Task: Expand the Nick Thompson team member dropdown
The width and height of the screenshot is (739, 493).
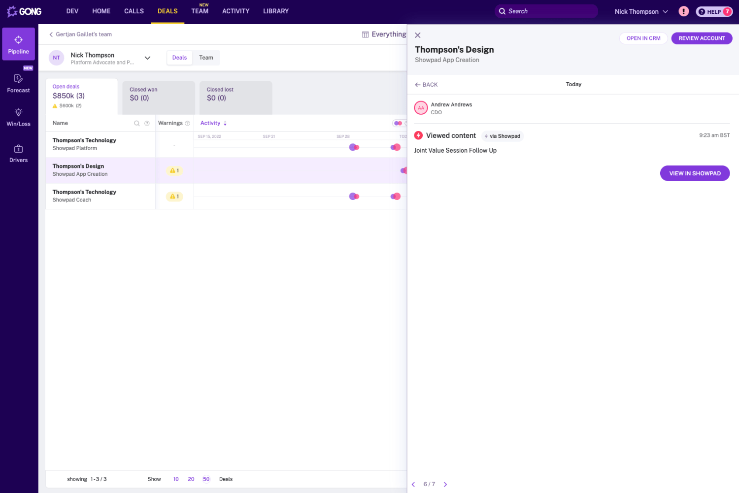Action: coord(147,58)
